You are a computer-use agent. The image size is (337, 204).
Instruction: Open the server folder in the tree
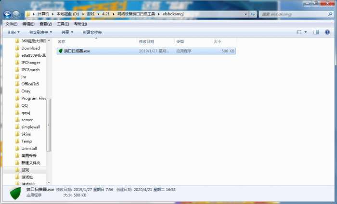(24, 120)
